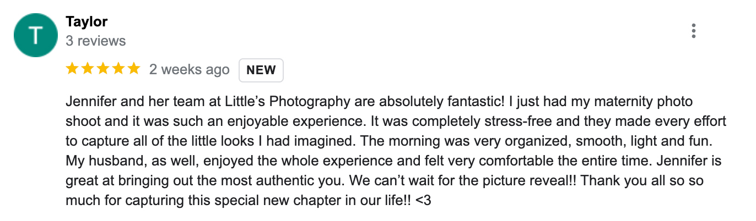The image size is (756, 221).
Task: Open the three-dot more options menu
Action: [x=693, y=31]
